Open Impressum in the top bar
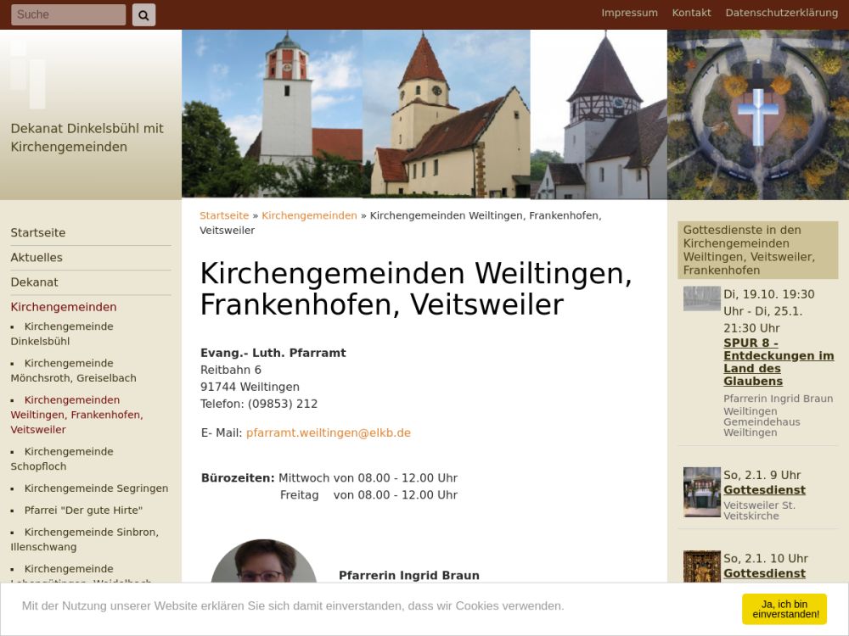The image size is (849, 636). (629, 13)
